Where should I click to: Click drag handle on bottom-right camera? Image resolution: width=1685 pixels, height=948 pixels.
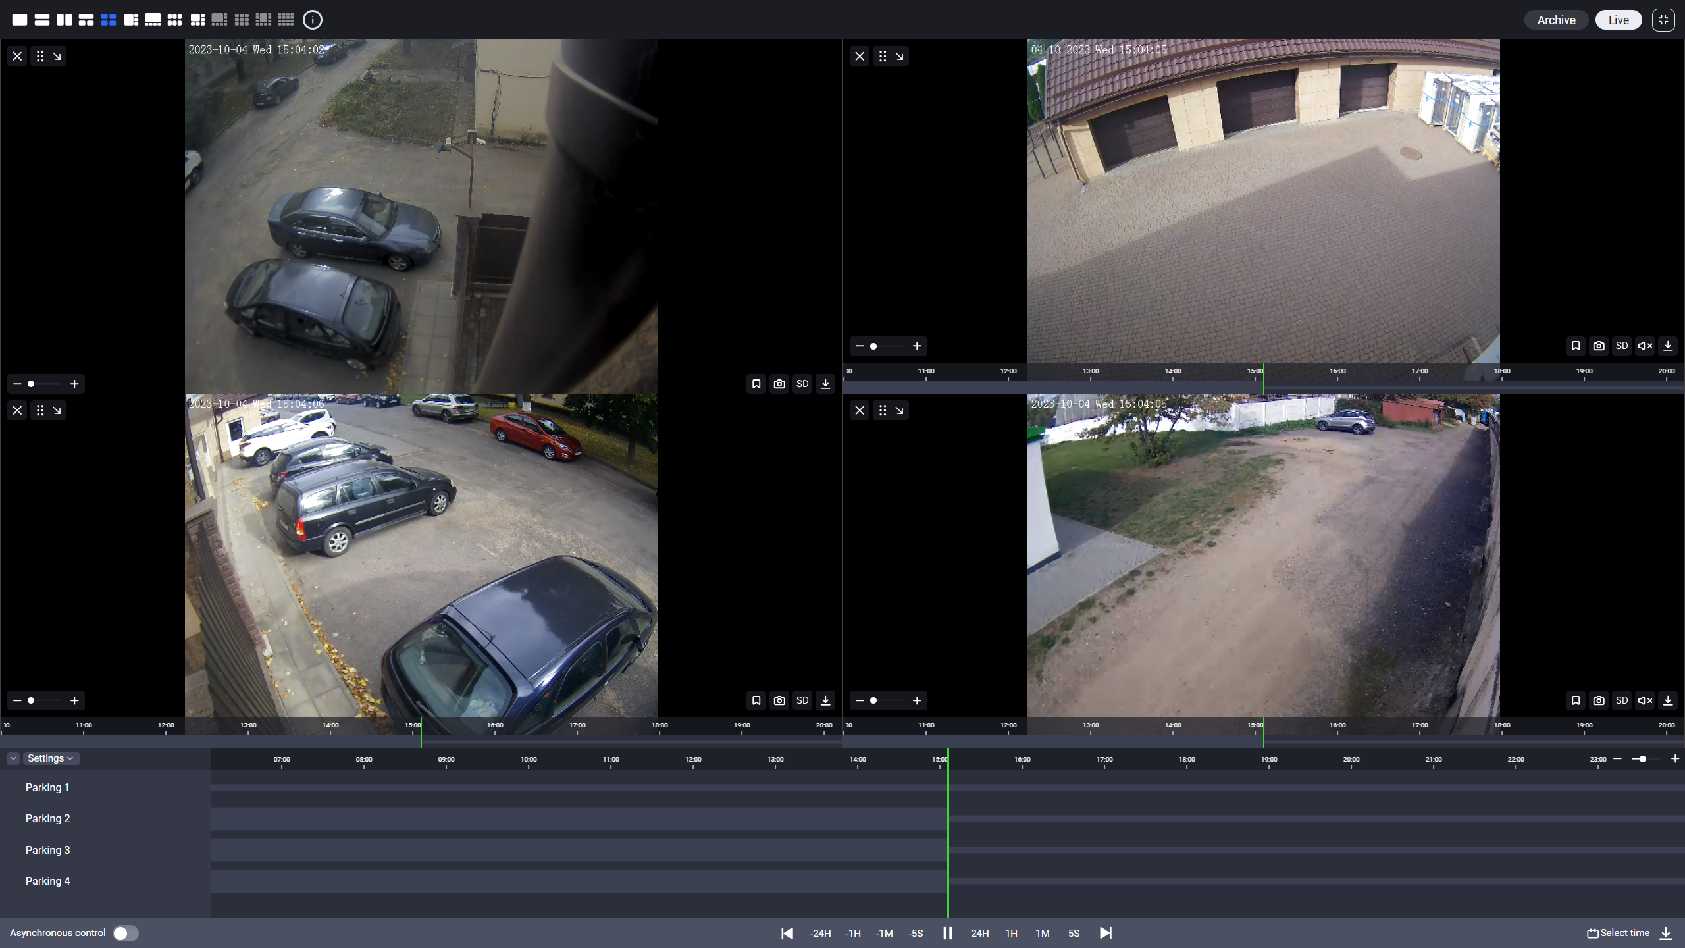click(883, 410)
